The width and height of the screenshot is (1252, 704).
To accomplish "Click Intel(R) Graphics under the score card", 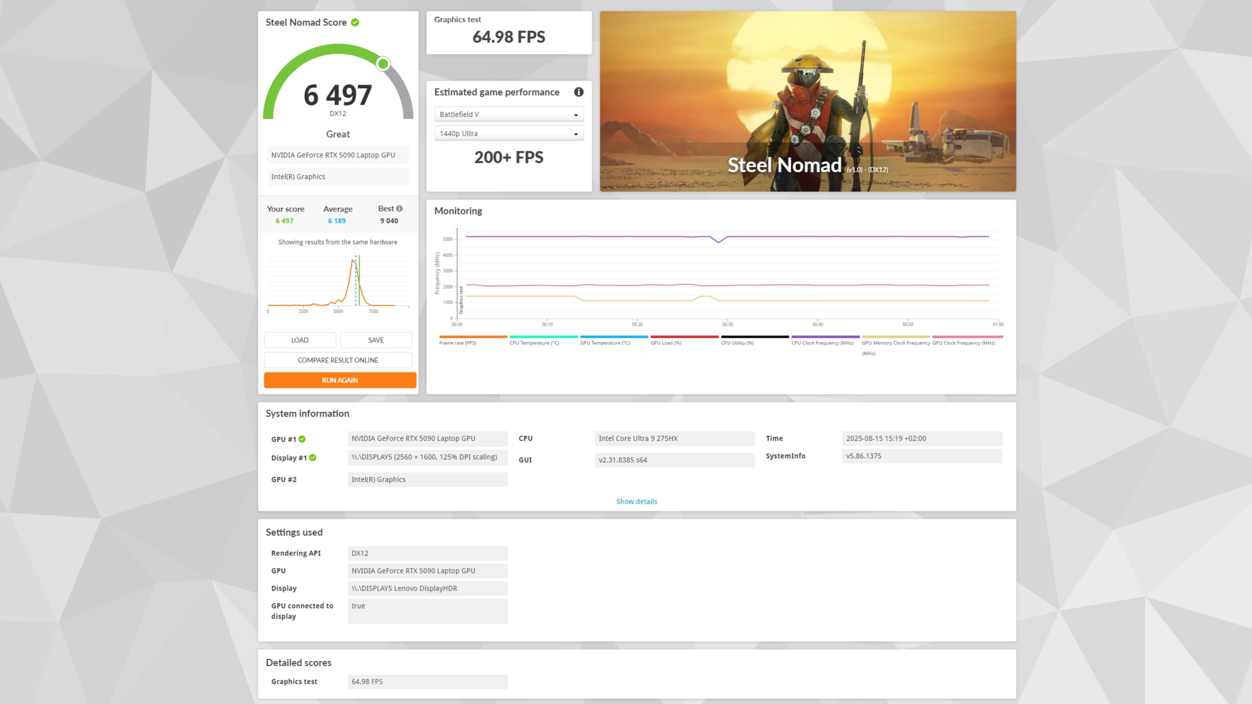I will (338, 177).
